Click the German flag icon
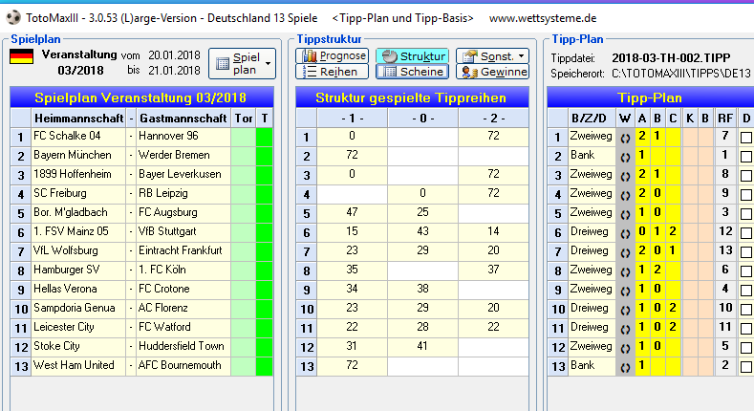Image resolution: width=754 pixels, height=411 pixels. point(21,56)
